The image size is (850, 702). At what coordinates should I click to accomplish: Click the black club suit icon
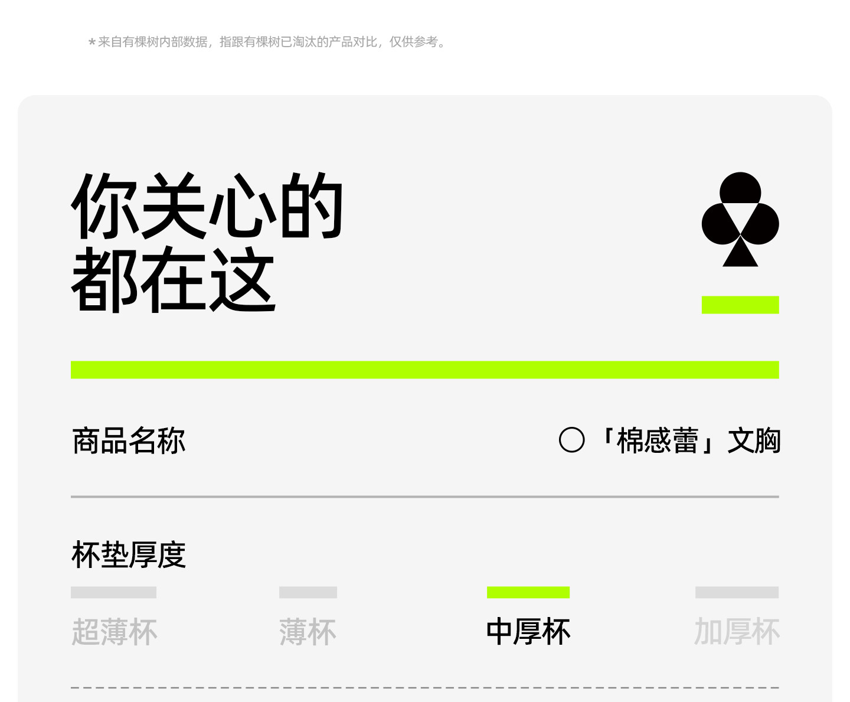tap(740, 219)
